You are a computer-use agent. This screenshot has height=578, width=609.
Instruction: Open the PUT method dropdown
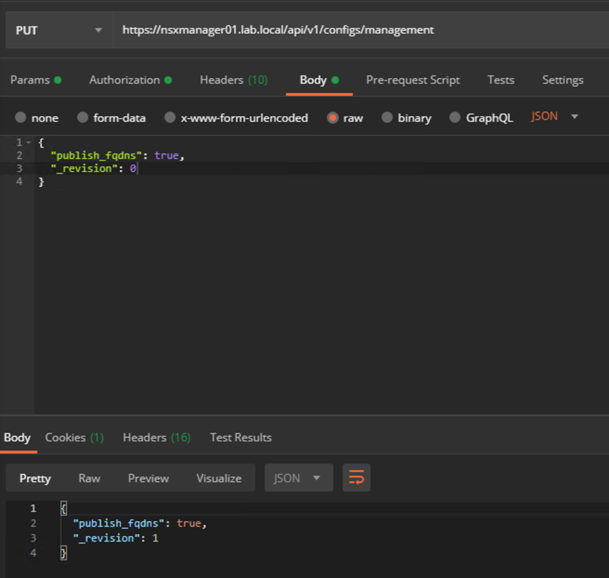tap(58, 30)
